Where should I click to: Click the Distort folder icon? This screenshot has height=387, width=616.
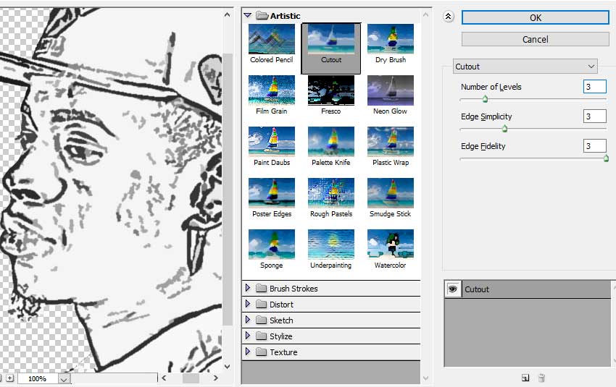261,305
